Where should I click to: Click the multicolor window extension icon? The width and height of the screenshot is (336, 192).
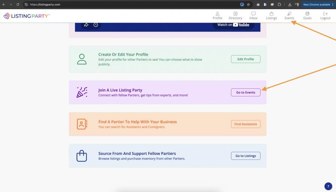point(272,5)
